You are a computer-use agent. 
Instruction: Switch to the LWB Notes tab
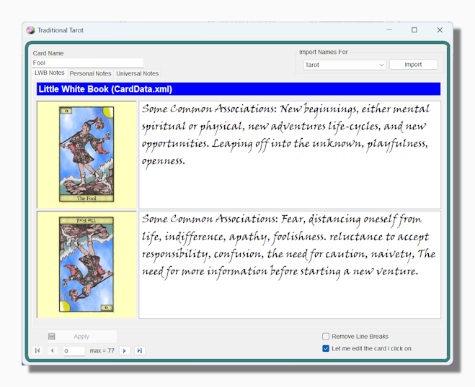50,73
